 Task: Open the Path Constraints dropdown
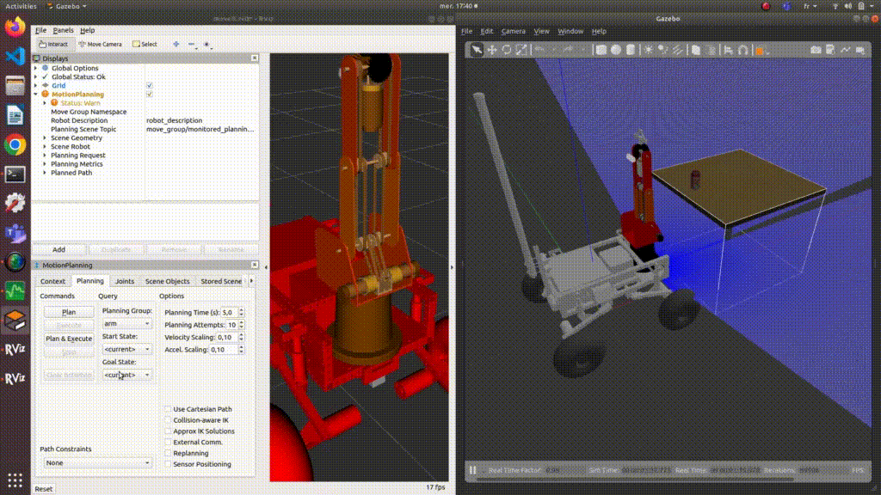(98, 463)
